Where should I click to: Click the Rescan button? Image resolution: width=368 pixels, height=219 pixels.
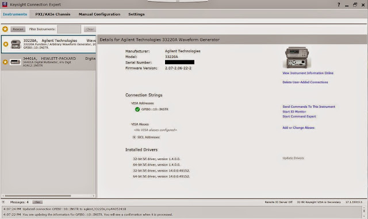18,29
